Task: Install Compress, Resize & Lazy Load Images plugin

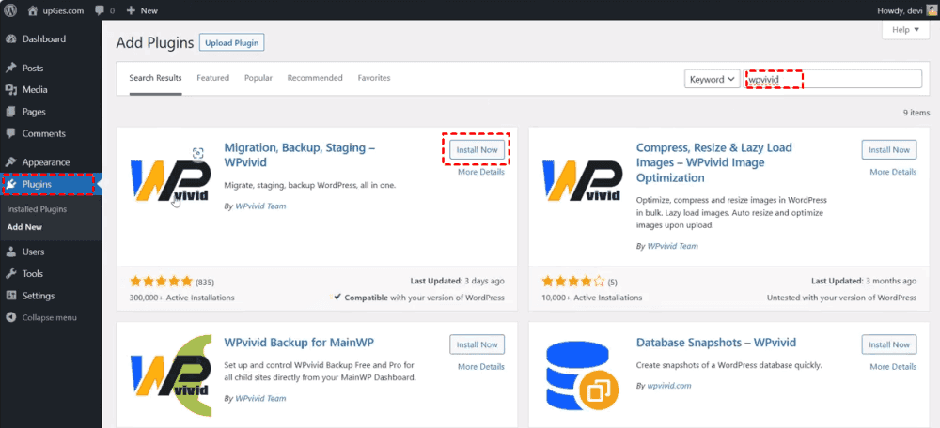Action: [x=889, y=149]
